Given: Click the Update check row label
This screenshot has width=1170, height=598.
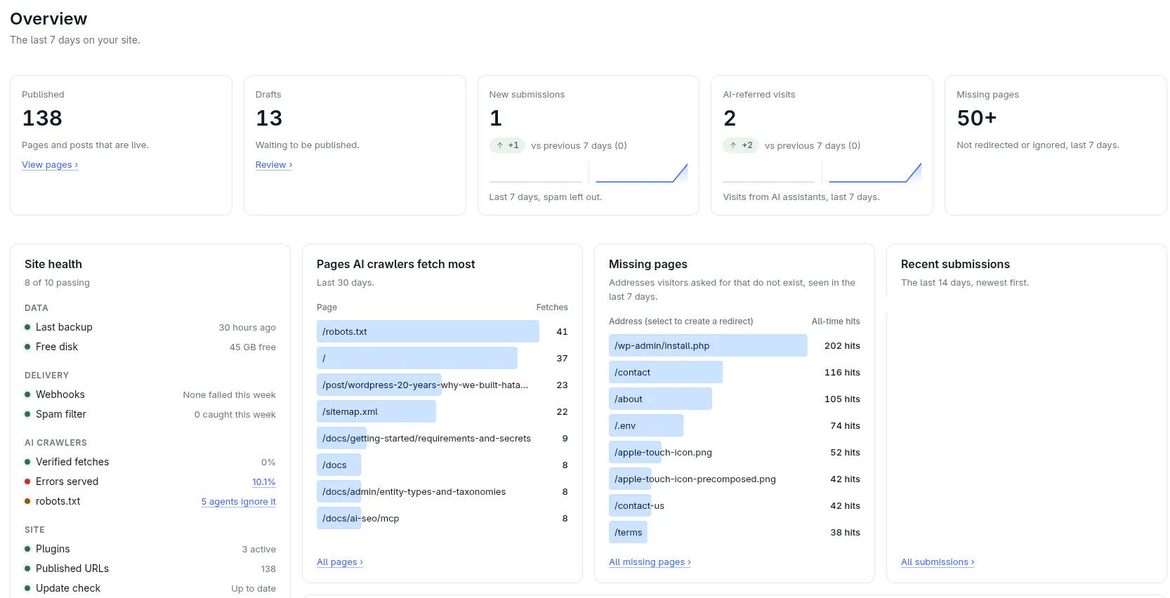Looking at the screenshot, I should [68, 588].
